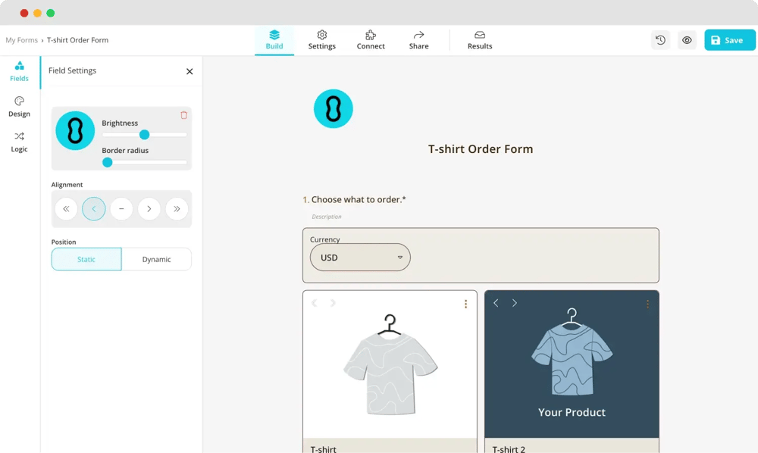Open the three-dot menu on the T-shirt card
This screenshot has height=453, width=758.
[x=465, y=303]
